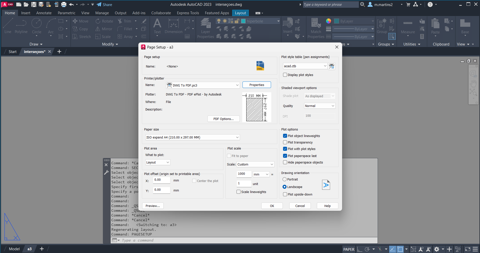The image size is (480, 253).
Task: Open the acad.ctb plot style dropdown
Action: click(305, 66)
